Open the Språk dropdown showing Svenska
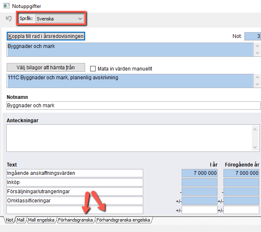 click(60, 19)
